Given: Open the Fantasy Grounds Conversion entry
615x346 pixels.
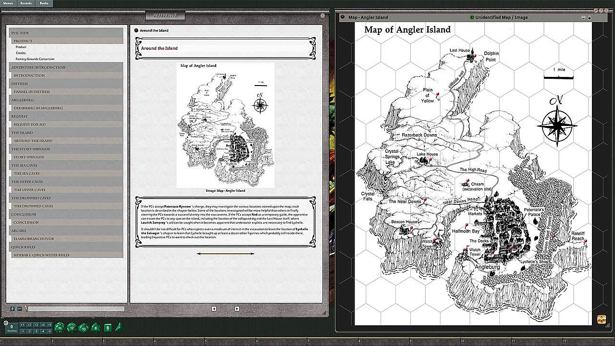Looking at the screenshot, I should tap(35, 59).
